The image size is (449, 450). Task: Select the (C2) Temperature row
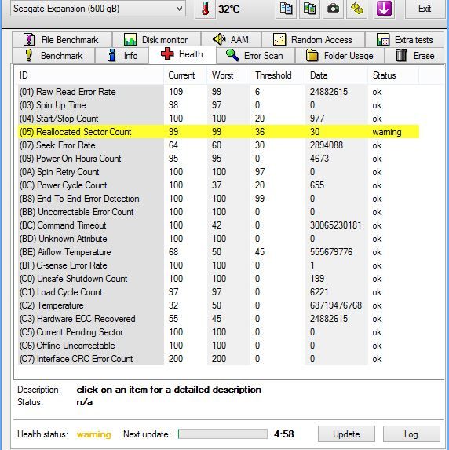point(218,305)
